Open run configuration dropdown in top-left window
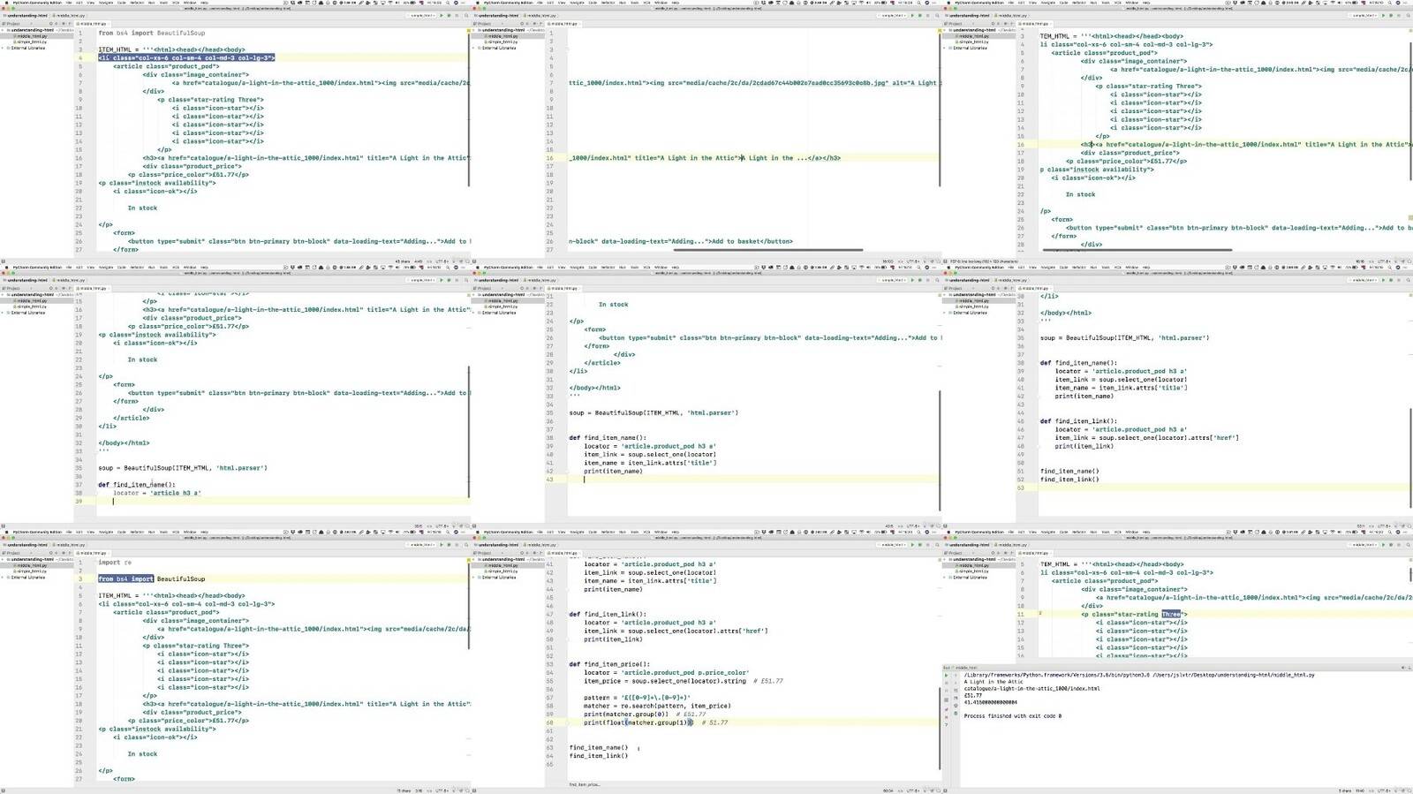Image resolution: width=1413 pixels, height=794 pixels. [x=420, y=15]
